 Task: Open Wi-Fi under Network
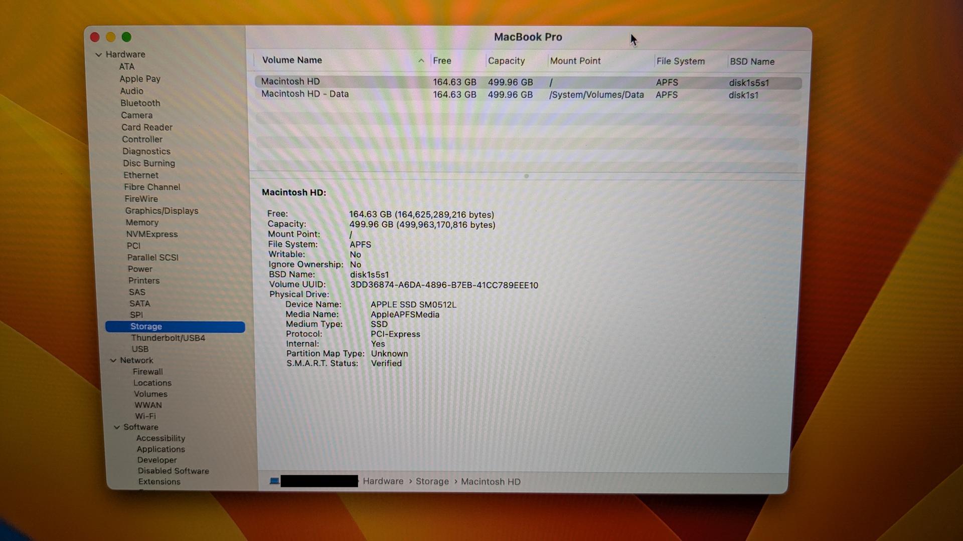[145, 416]
